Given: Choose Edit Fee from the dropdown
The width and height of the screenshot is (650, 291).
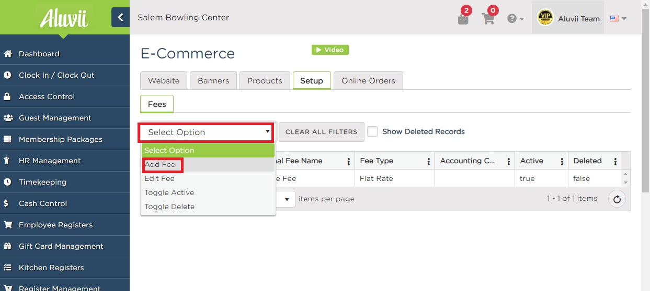Looking at the screenshot, I should click(x=208, y=178).
